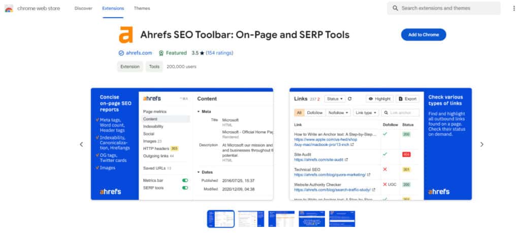Click the verified badge beside ahrefs.com
Viewport: 520px width, 233px height.
(121, 53)
